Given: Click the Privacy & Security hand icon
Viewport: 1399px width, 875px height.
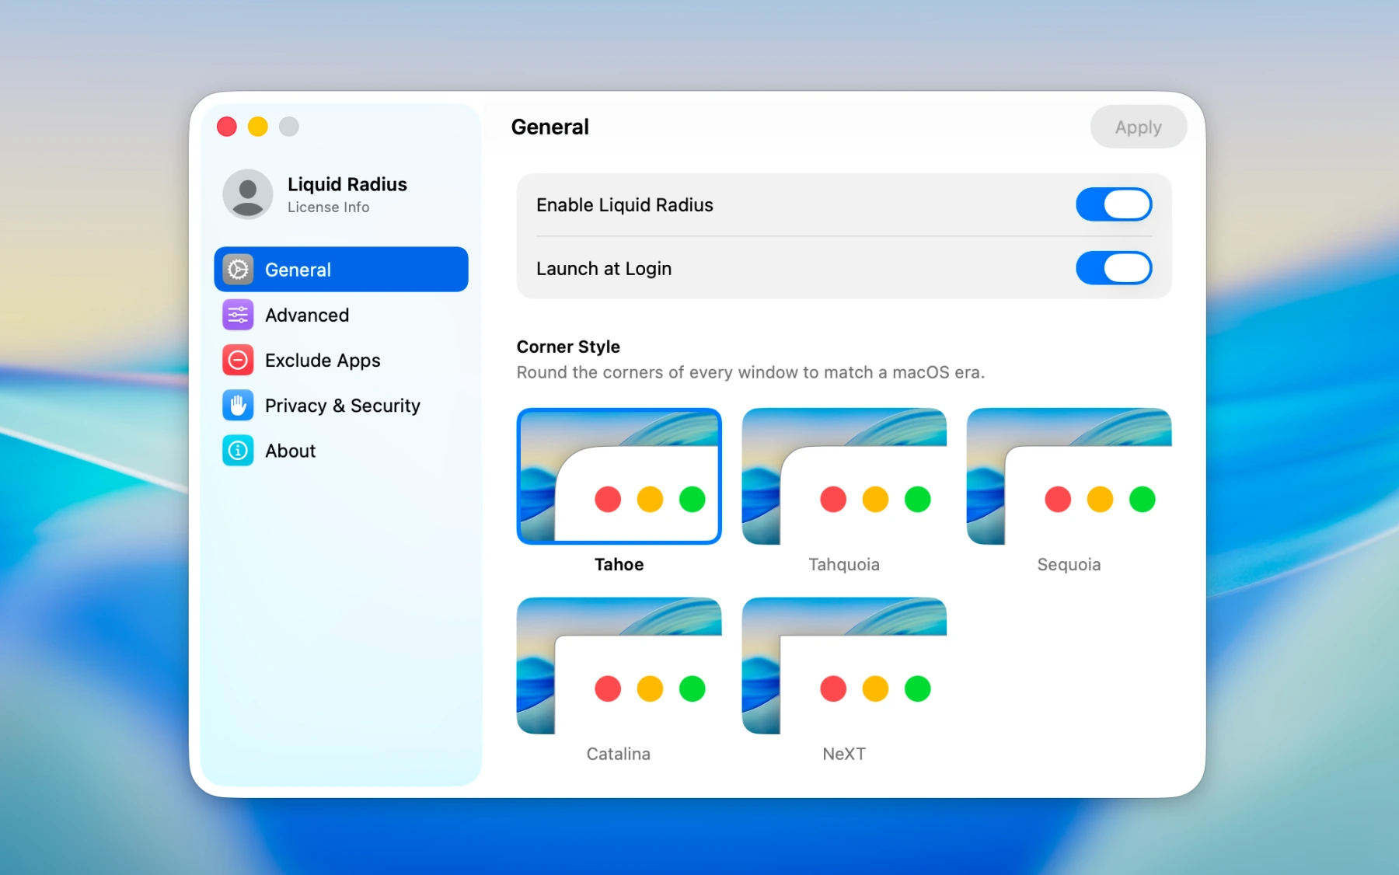Looking at the screenshot, I should (238, 405).
